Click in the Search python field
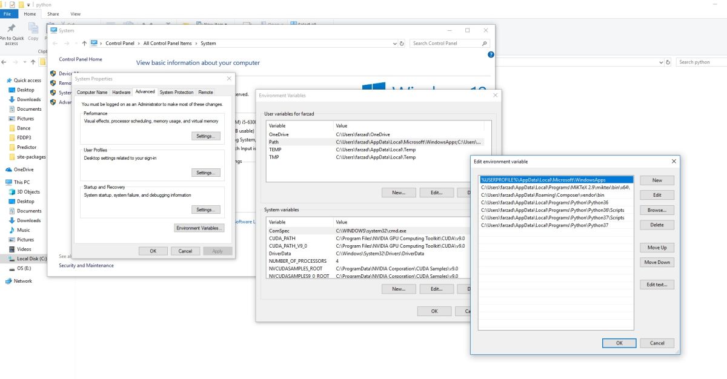The width and height of the screenshot is (727, 379). point(701,62)
